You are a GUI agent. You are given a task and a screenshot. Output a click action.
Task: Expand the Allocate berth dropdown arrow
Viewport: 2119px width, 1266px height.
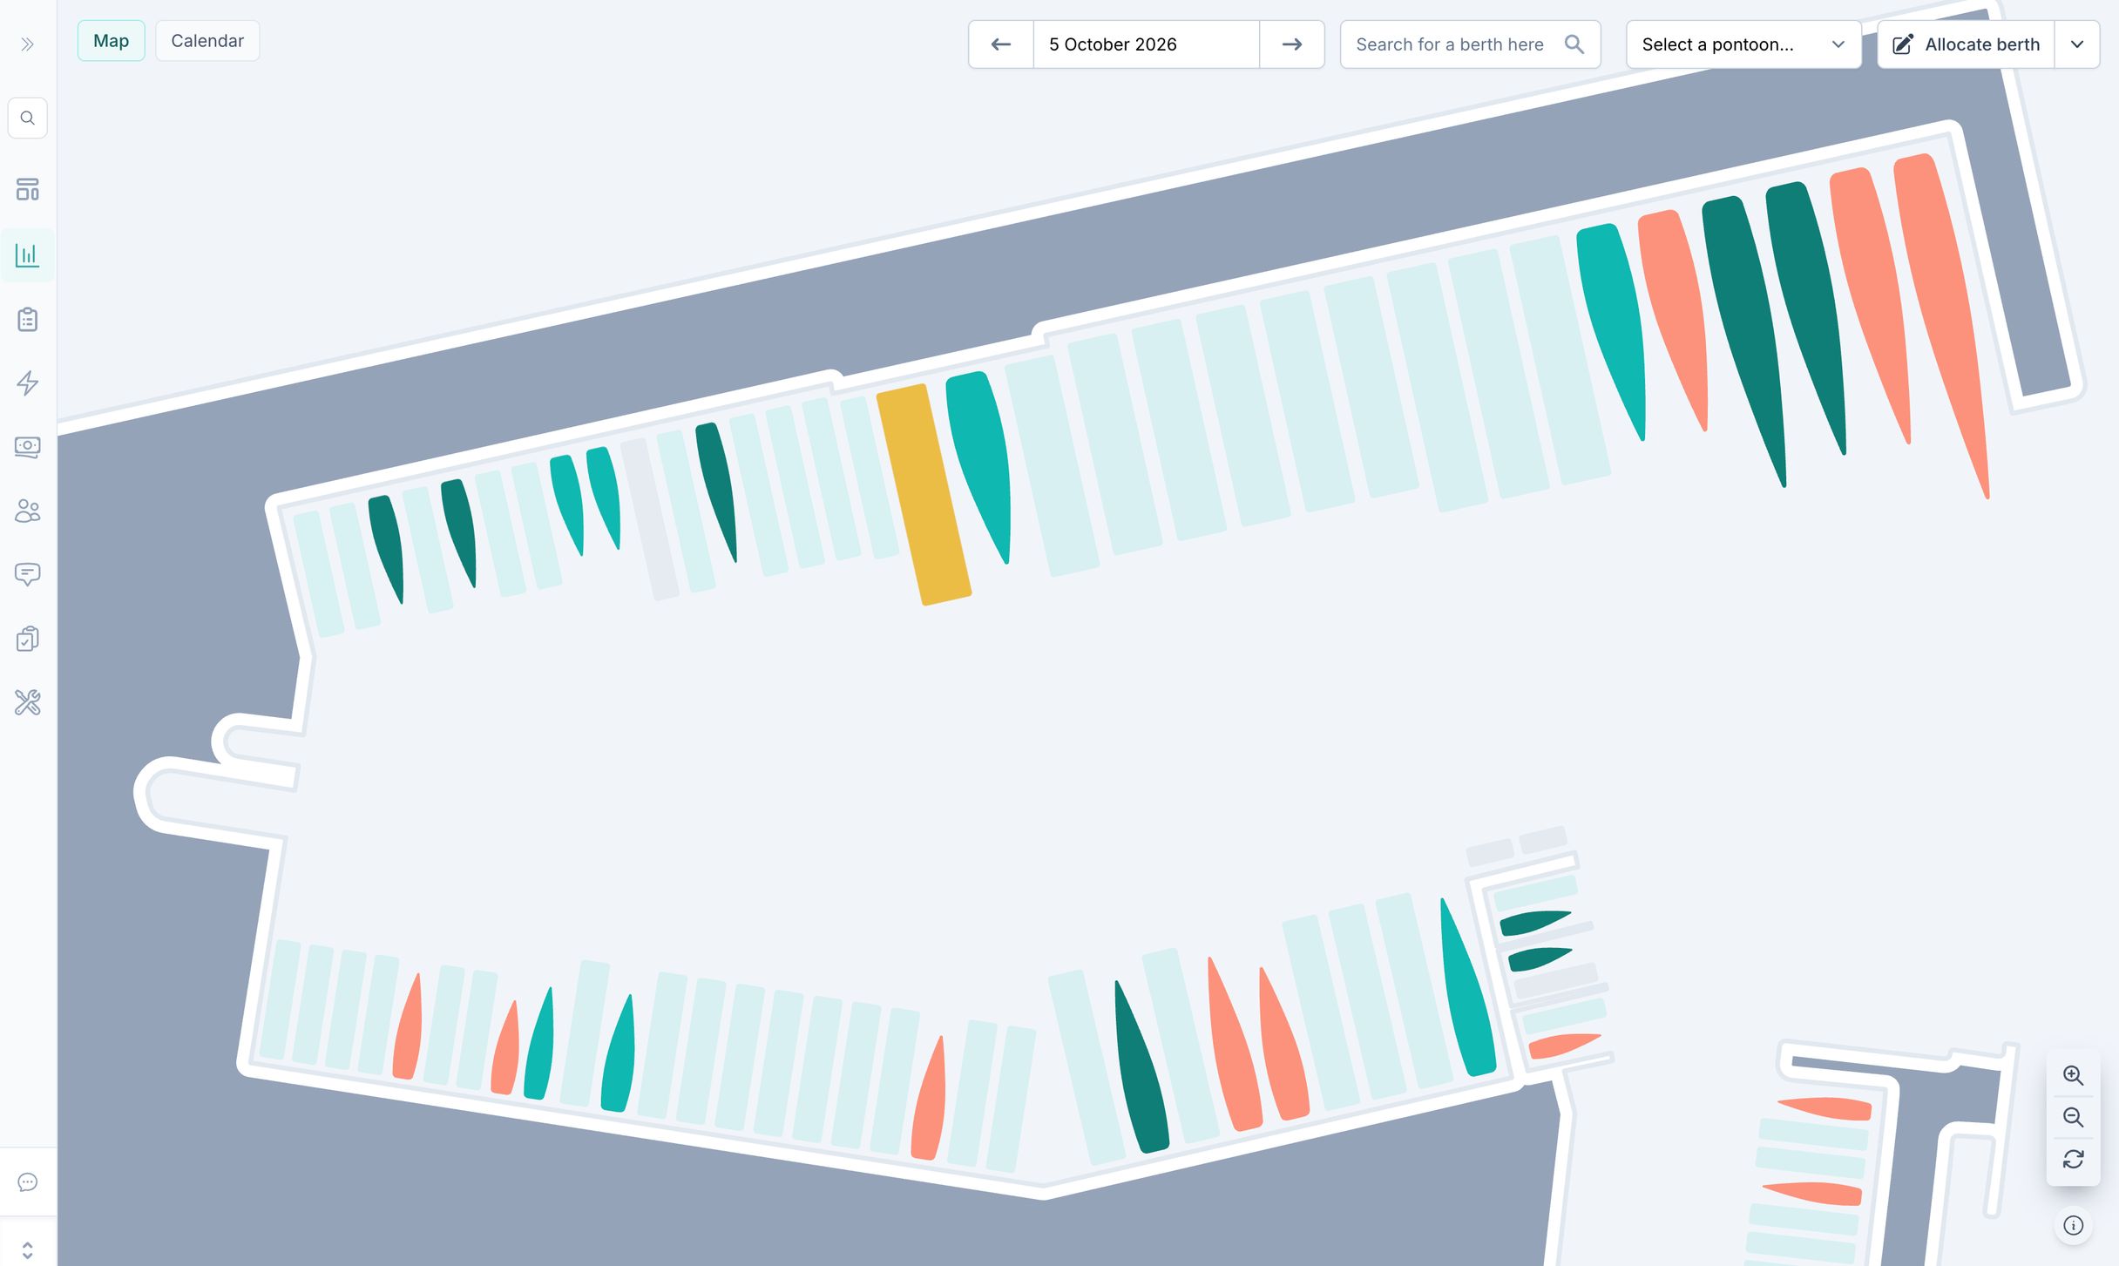(x=2077, y=44)
